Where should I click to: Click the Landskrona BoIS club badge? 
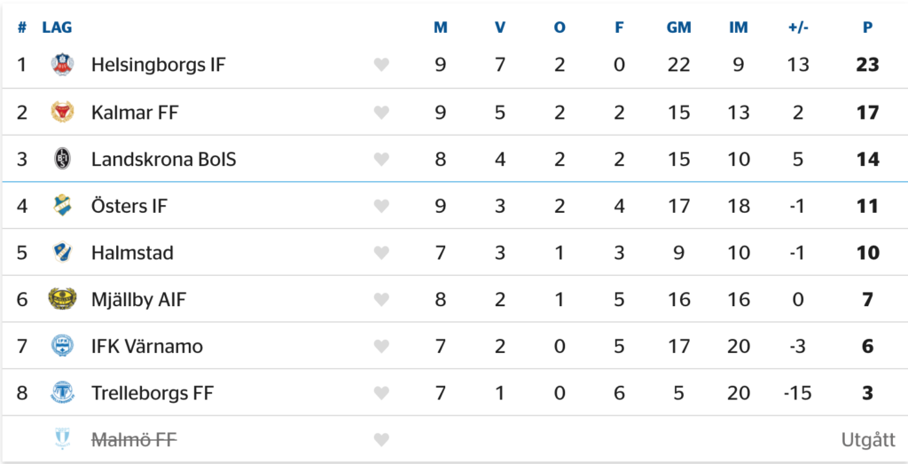click(61, 159)
